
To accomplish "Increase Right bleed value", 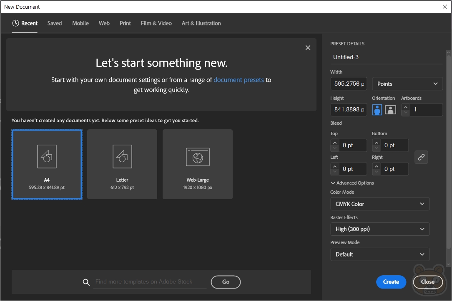I will point(377,166).
